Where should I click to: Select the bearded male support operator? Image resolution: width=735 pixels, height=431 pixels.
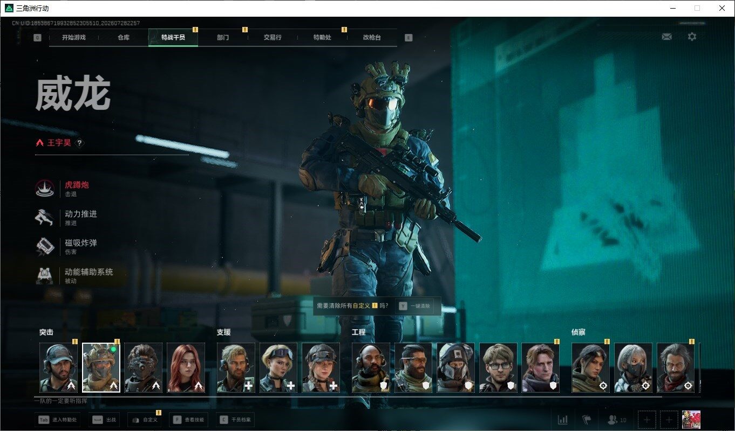point(236,367)
